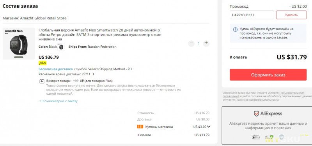Click the return policy box icon
Viewport: 312px width, 146px height.
[42, 81]
